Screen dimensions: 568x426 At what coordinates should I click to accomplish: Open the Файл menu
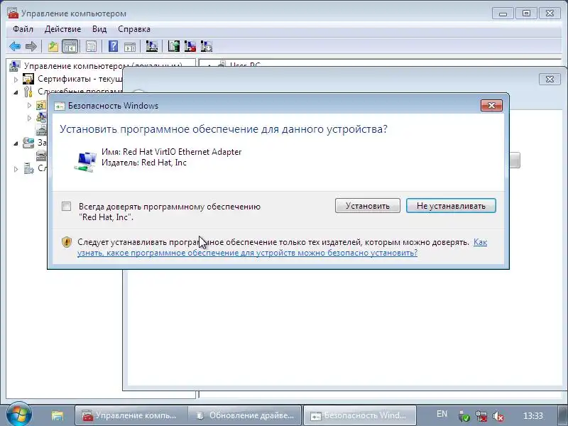pyautogui.click(x=23, y=29)
